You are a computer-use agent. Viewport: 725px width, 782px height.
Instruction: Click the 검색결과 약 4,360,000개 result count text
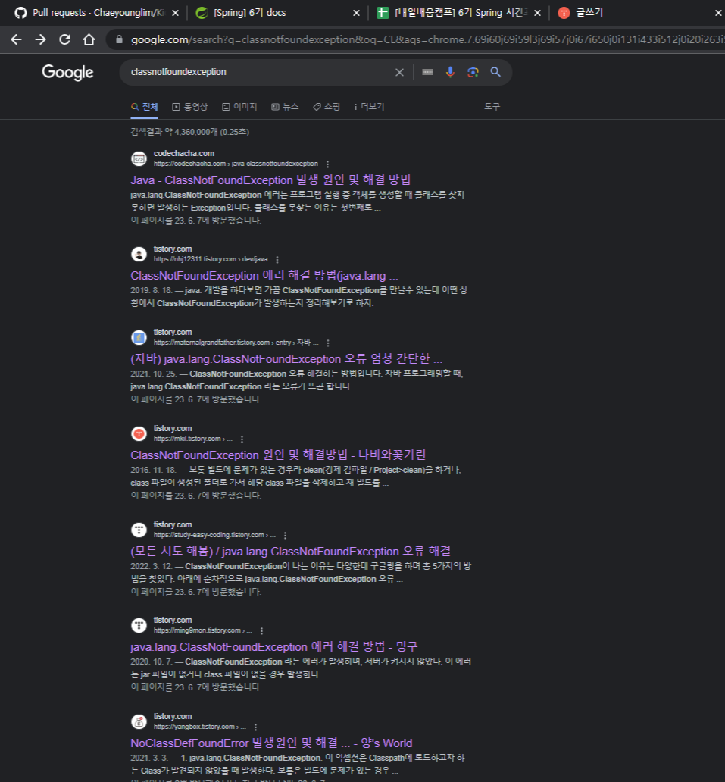190,132
